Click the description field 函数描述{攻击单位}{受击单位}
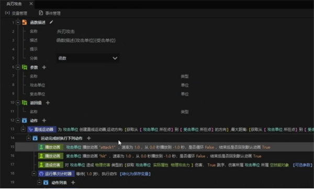Image resolution: width=314 pixels, height=189 pixels. (x=86, y=40)
